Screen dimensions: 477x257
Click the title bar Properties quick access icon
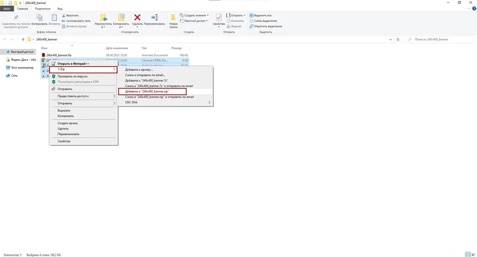(10, 3)
